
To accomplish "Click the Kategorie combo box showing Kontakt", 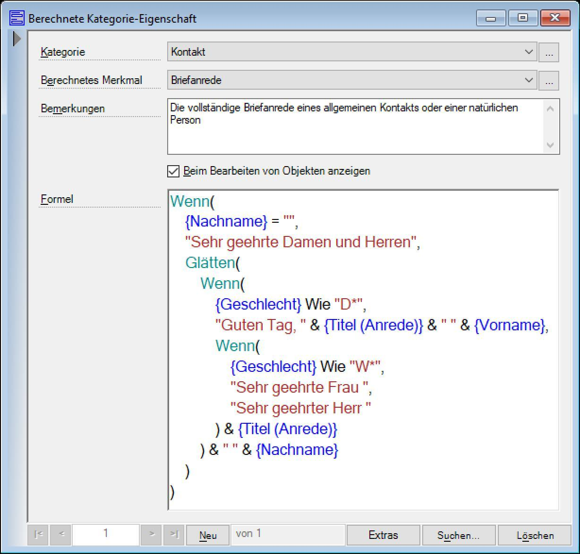I will [x=352, y=52].
